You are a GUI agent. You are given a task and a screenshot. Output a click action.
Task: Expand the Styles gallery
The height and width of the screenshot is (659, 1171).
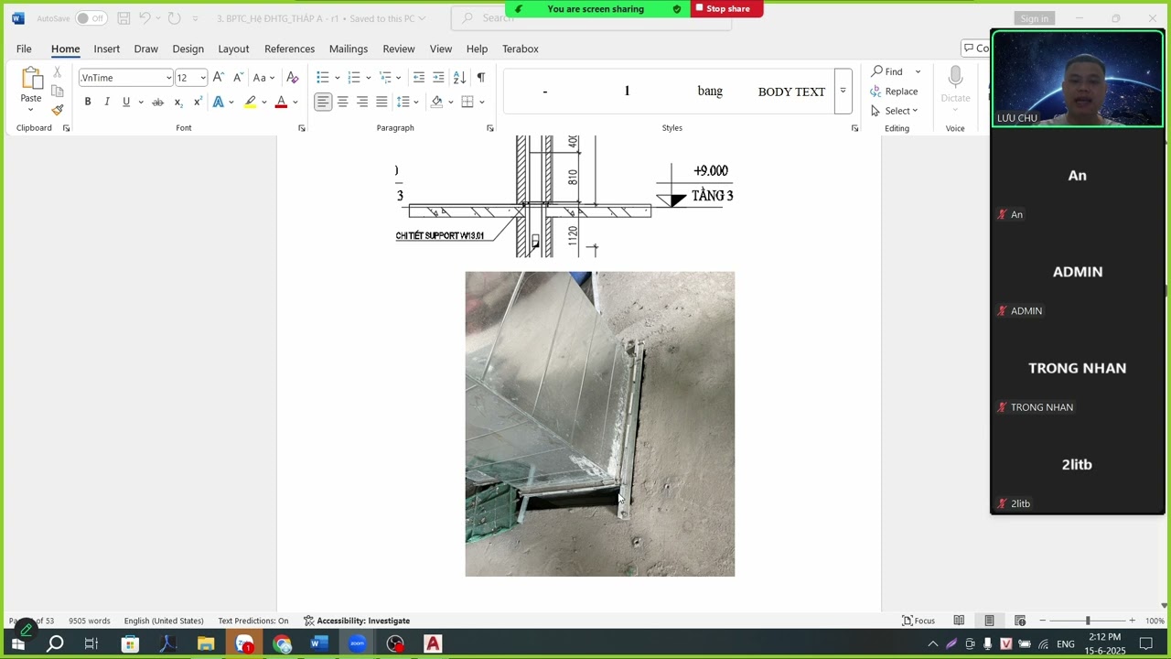(843, 91)
